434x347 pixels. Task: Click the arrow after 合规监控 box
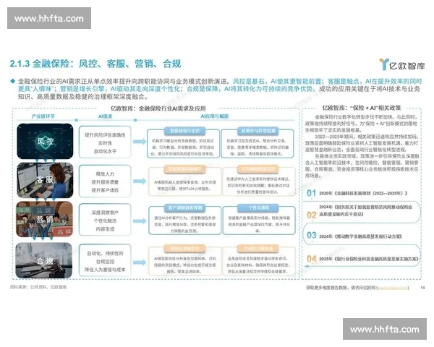coord(140,262)
